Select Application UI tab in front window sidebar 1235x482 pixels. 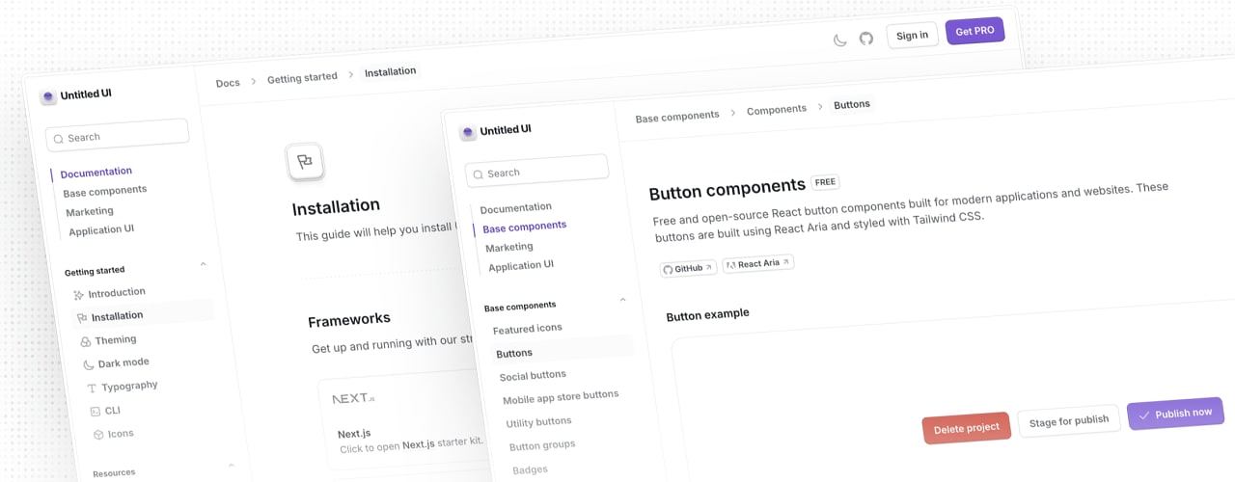tap(521, 266)
